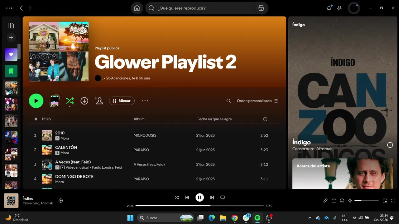
Task: Invite collaborators to the playlist
Action: [x=99, y=101]
